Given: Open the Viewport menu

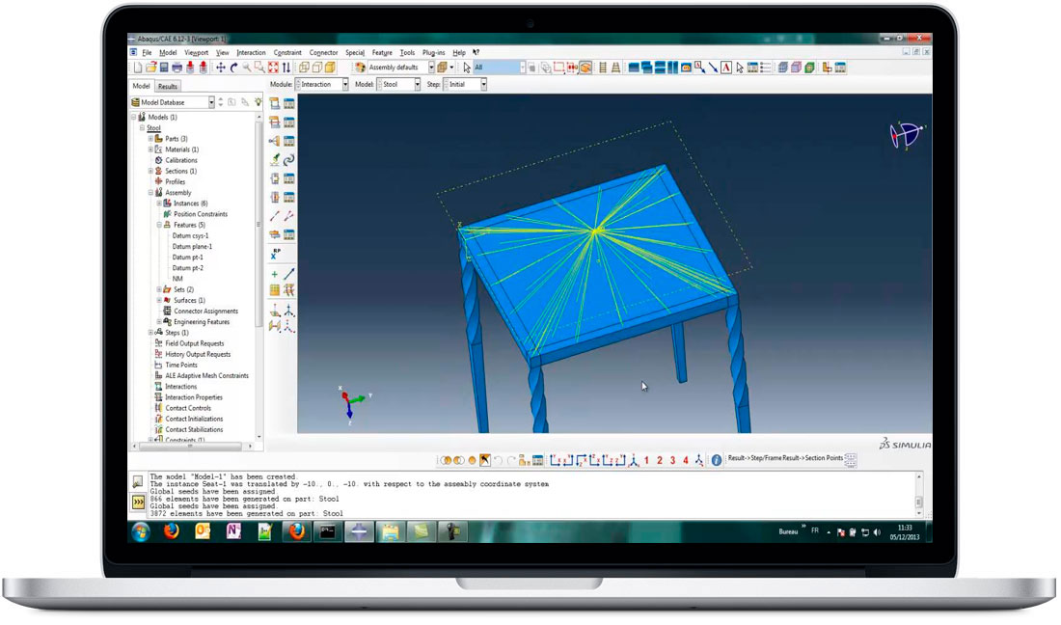Looking at the screenshot, I should [196, 52].
